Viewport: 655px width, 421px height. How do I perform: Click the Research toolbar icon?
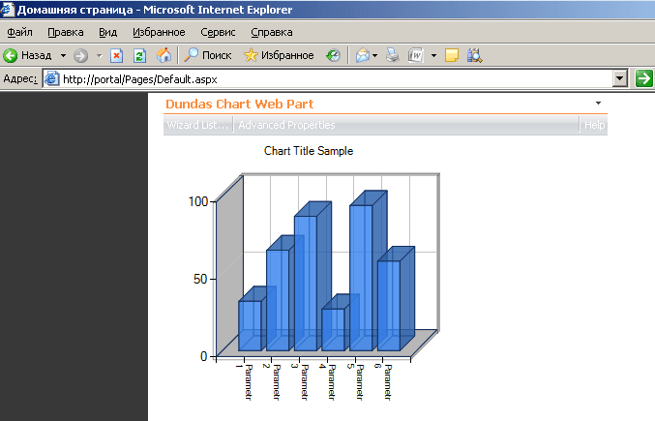point(474,55)
